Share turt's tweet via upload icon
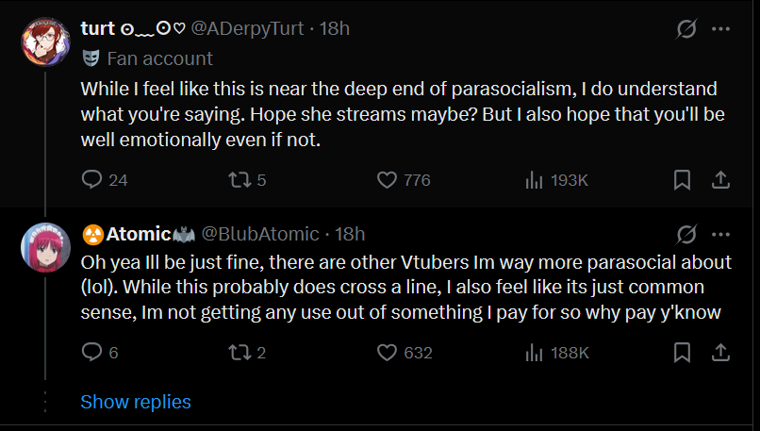The width and height of the screenshot is (760, 431). [x=720, y=180]
